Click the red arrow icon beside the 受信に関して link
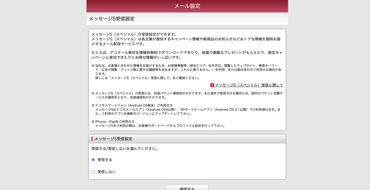The width and height of the screenshot is (370, 190). coord(212,85)
